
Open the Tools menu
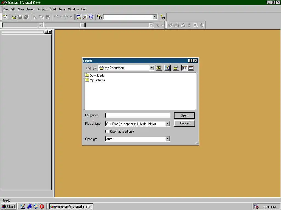click(x=62, y=9)
